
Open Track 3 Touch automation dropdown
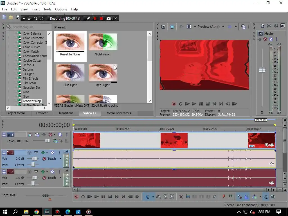pyautogui.click(x=60, y=178)
